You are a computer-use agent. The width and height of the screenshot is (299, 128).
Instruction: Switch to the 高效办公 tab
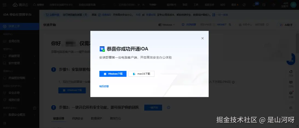pos(115,118)
